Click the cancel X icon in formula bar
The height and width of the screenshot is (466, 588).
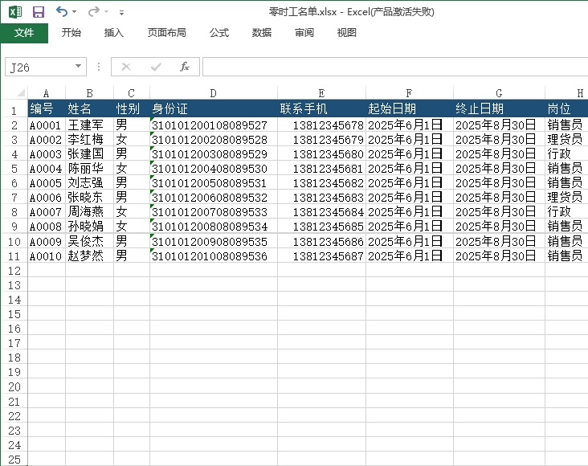coord(126,67)
